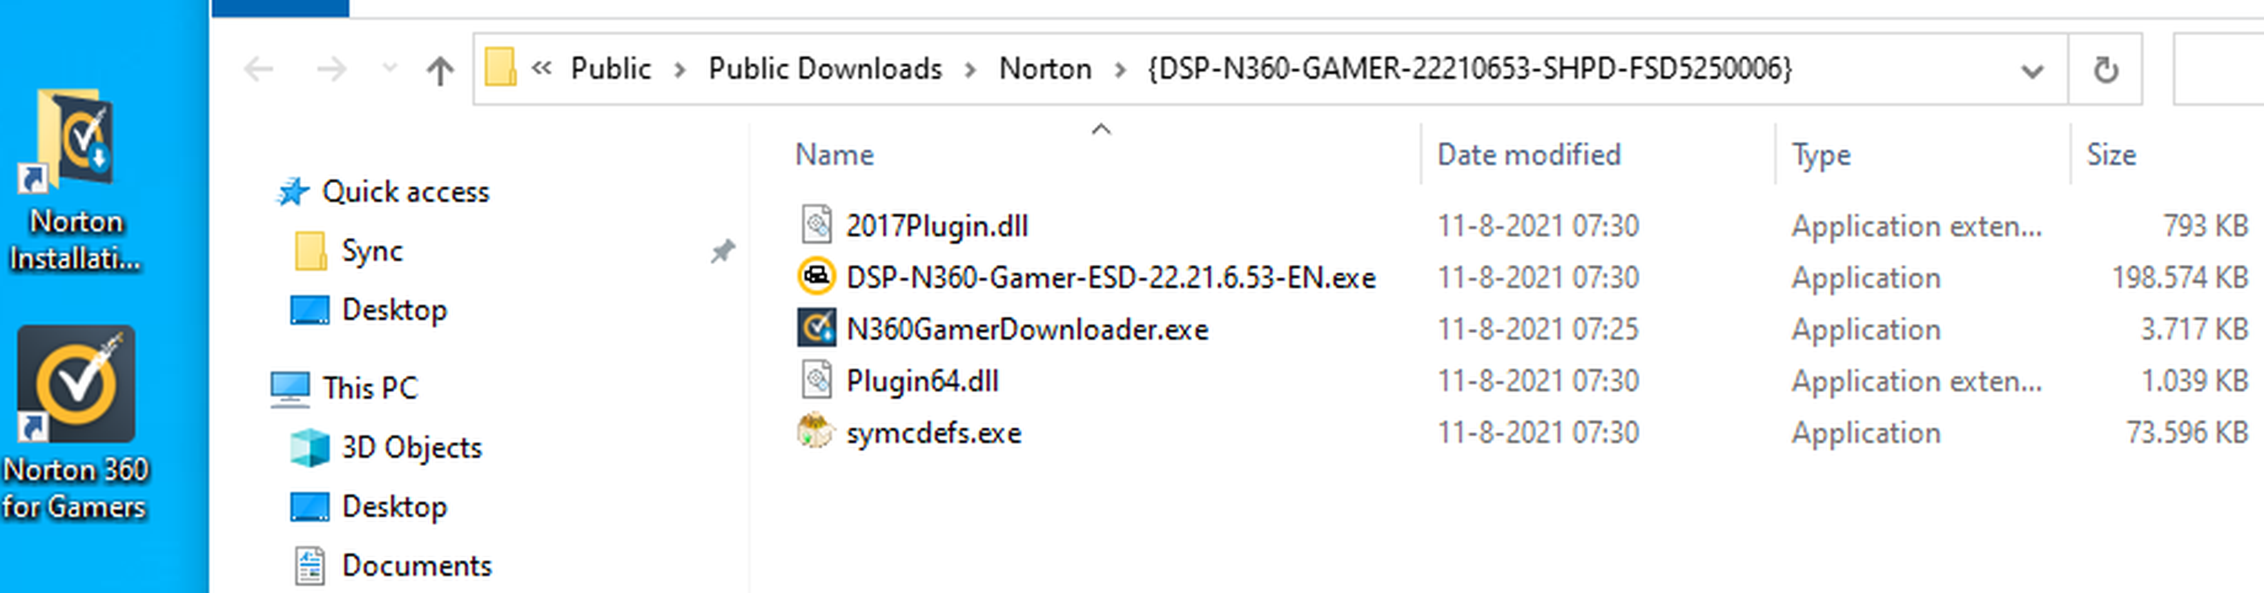This screenshot has width=2264, height=593.
Task: Open the Norton Installation desktop shortcut
Action: 75,179
